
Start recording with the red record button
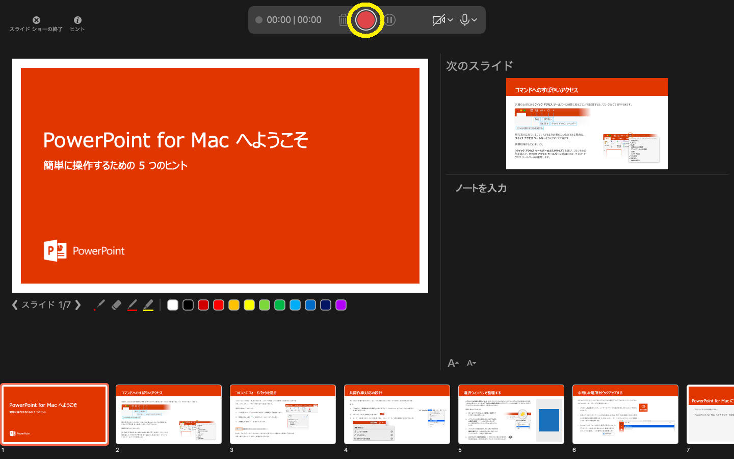coord(365,20)
